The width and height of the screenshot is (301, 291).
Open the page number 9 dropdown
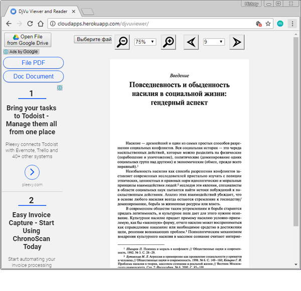pyautogui.click(x=214, y=42)
